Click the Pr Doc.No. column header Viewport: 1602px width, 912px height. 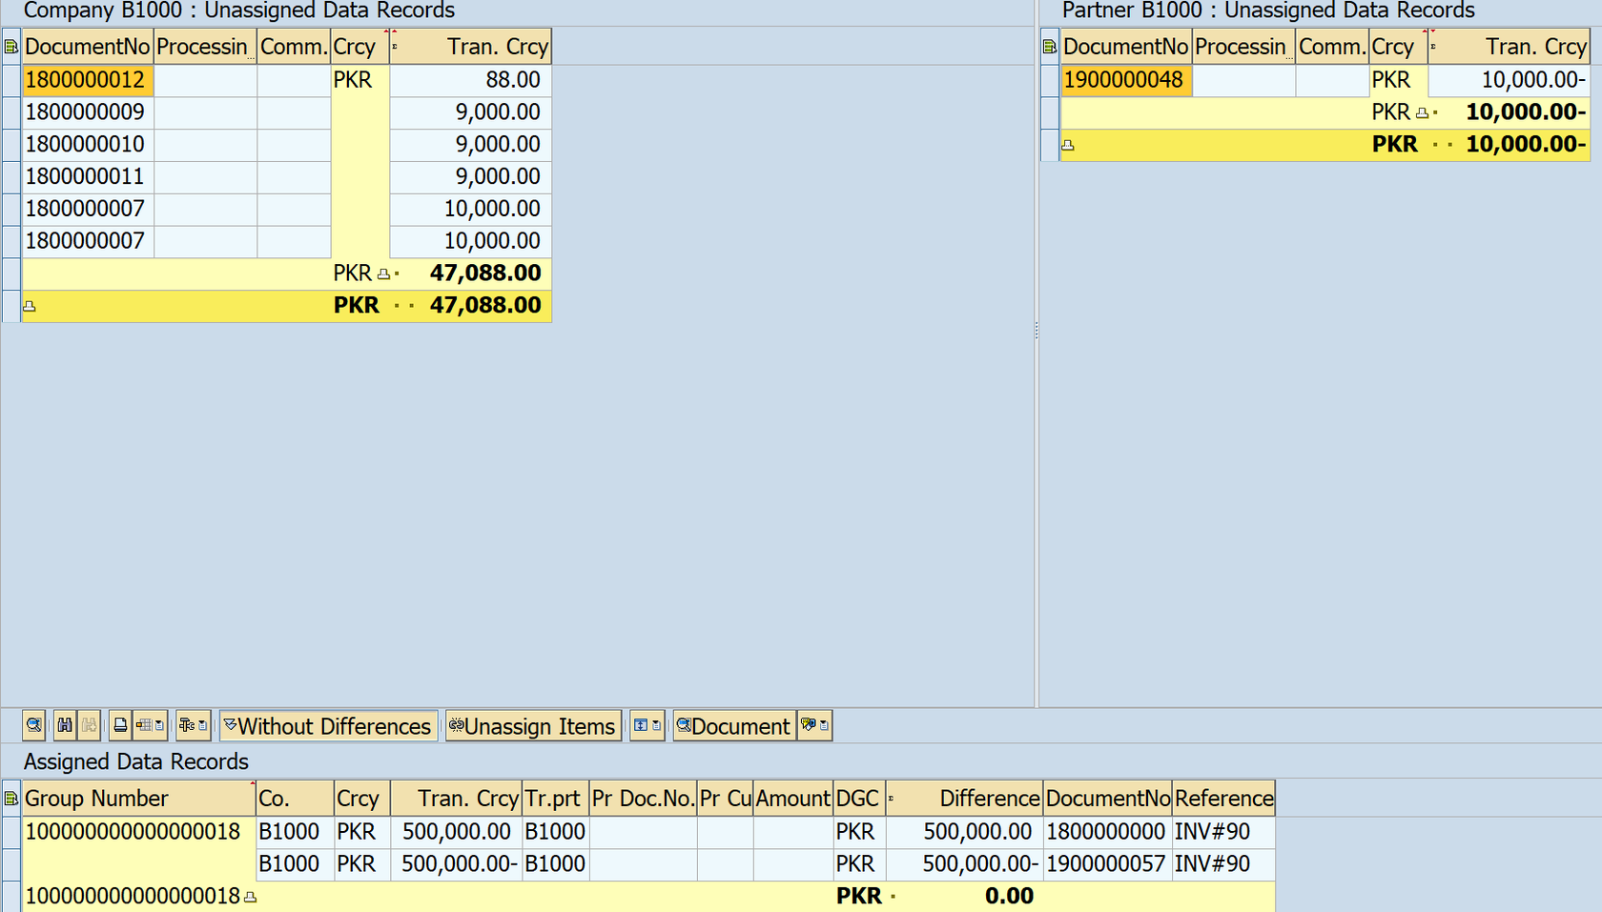pyautogui.click(x=643, y=799)
